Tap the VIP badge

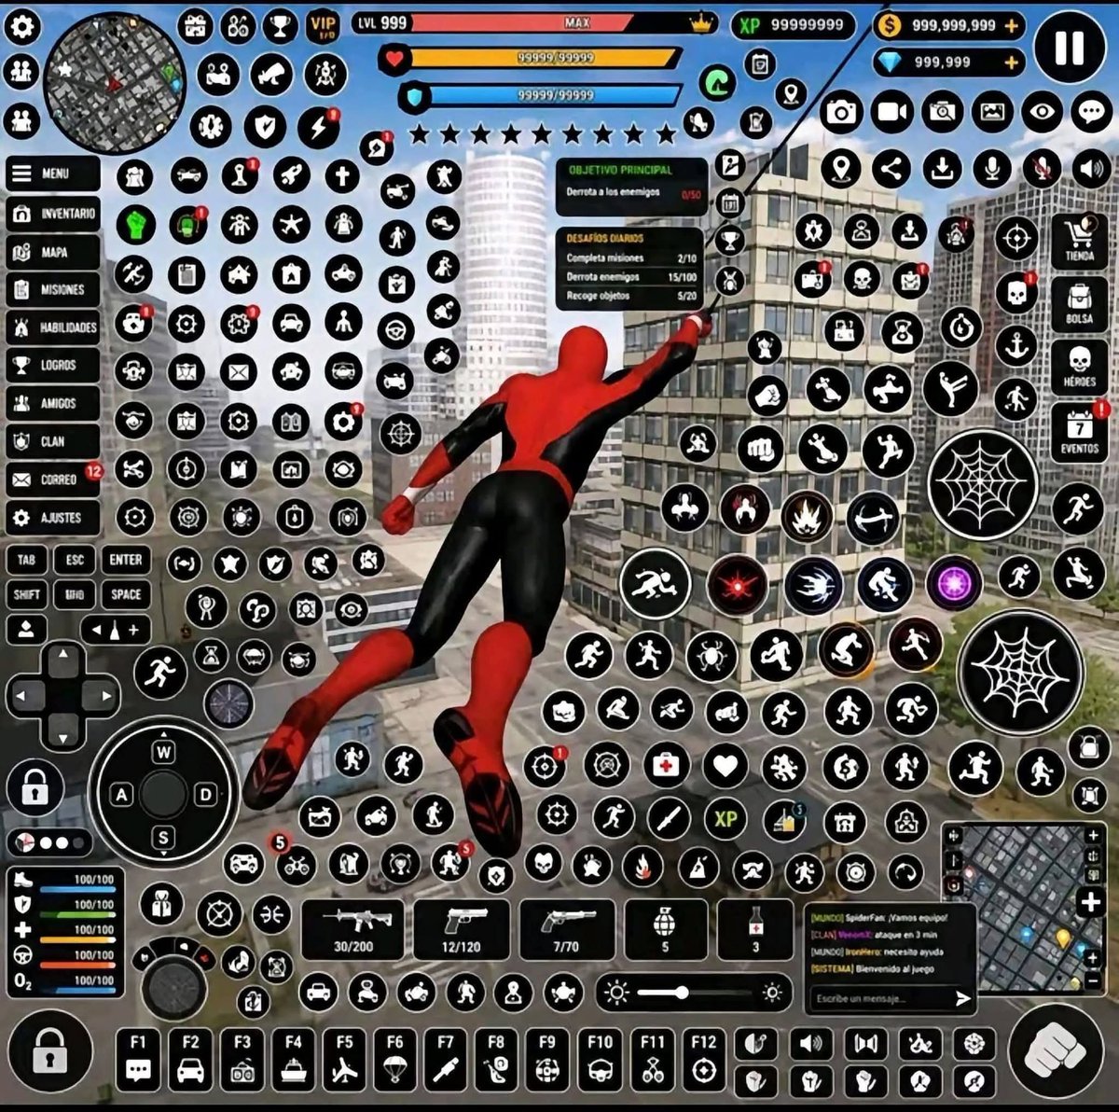coord(323,26)
